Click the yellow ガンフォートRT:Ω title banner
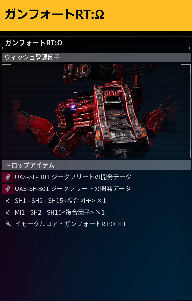This screenshot has width=192, height=301. tap(96, 15)
